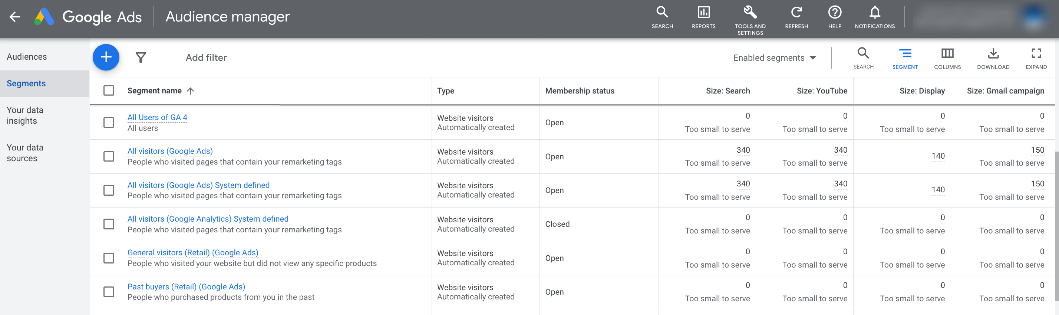The image size is (1059, 315).
Task: Create new segment with blue plus button
Action: pyautogui.click(x=106, y=57)
